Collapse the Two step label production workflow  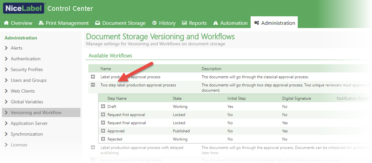[x=93, y=85]
